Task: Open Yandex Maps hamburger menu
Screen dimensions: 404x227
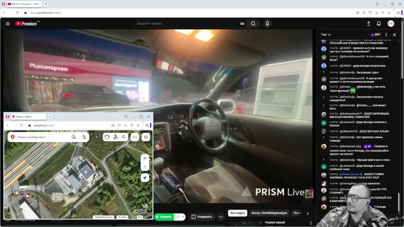Action: point(146,137)
